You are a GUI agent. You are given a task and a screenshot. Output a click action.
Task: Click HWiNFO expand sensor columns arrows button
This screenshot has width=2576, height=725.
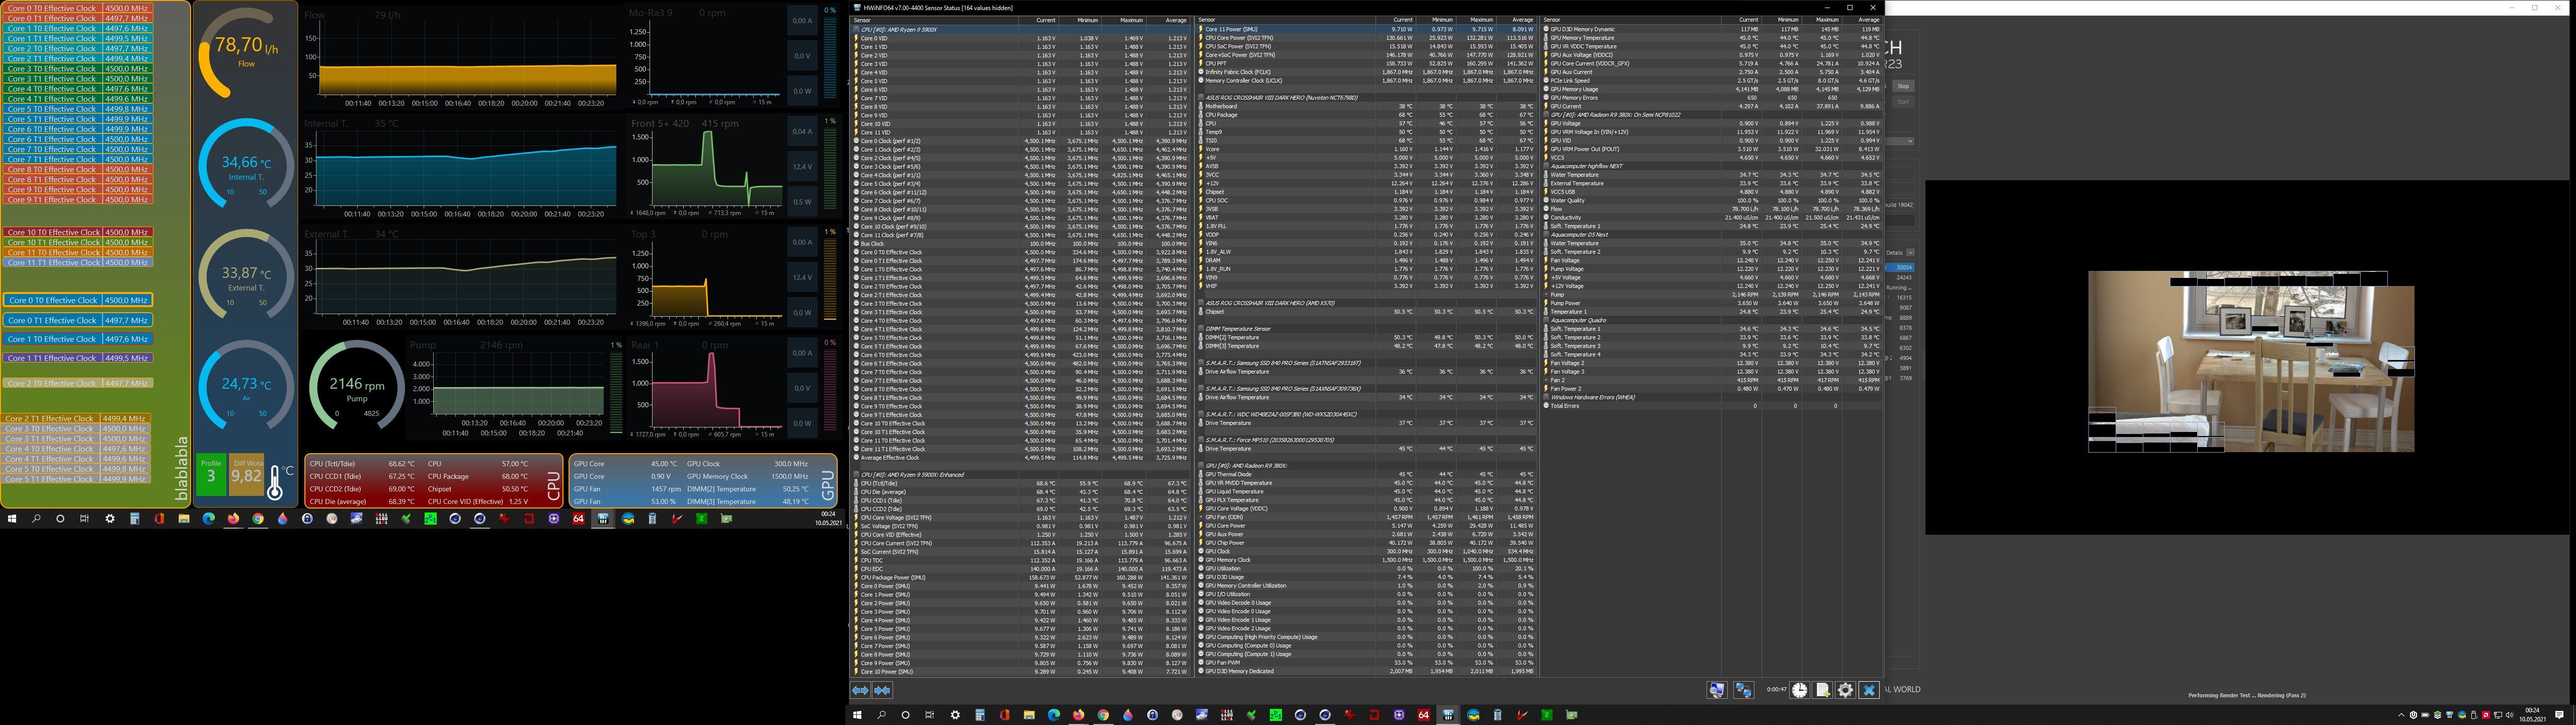pyautogui.click(x=860, y=690)
